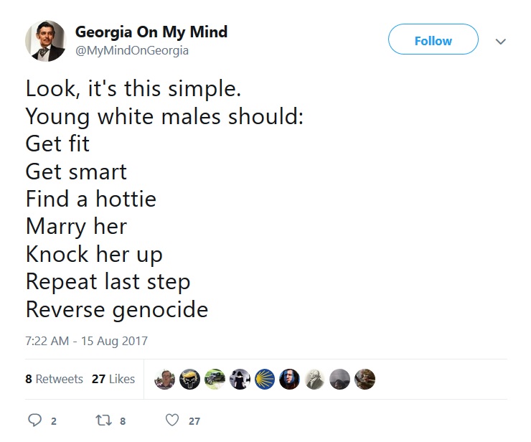The image size is (531, 442).
Task: Open the dark-haired figure in black avatar
Action: (x=240, y=379)
